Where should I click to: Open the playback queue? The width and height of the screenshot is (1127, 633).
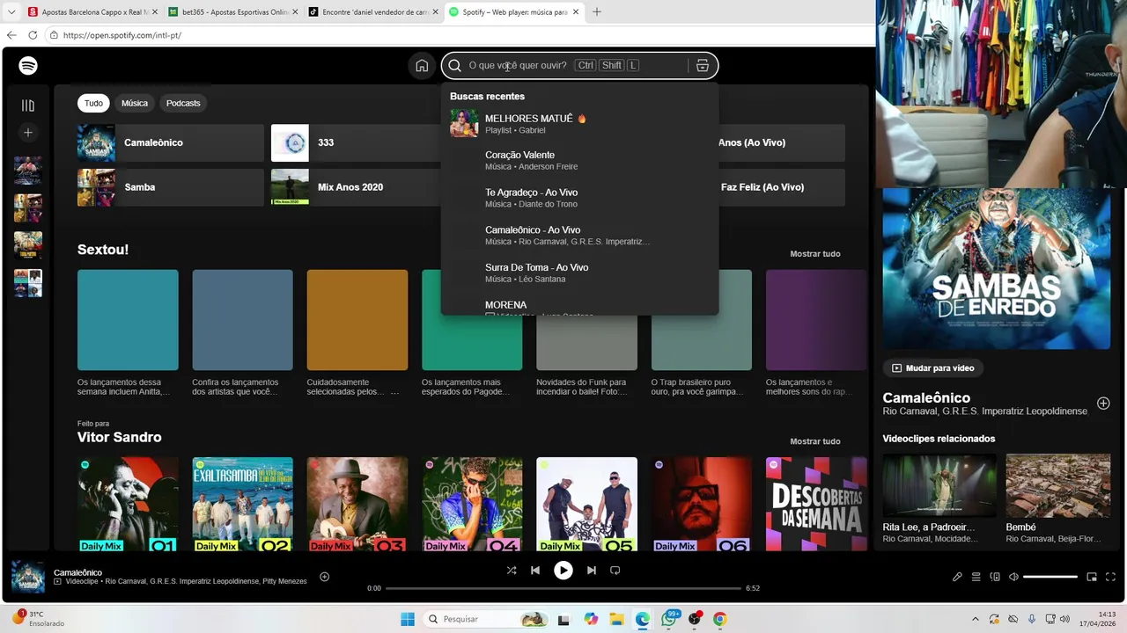click(x=976, y=577)
